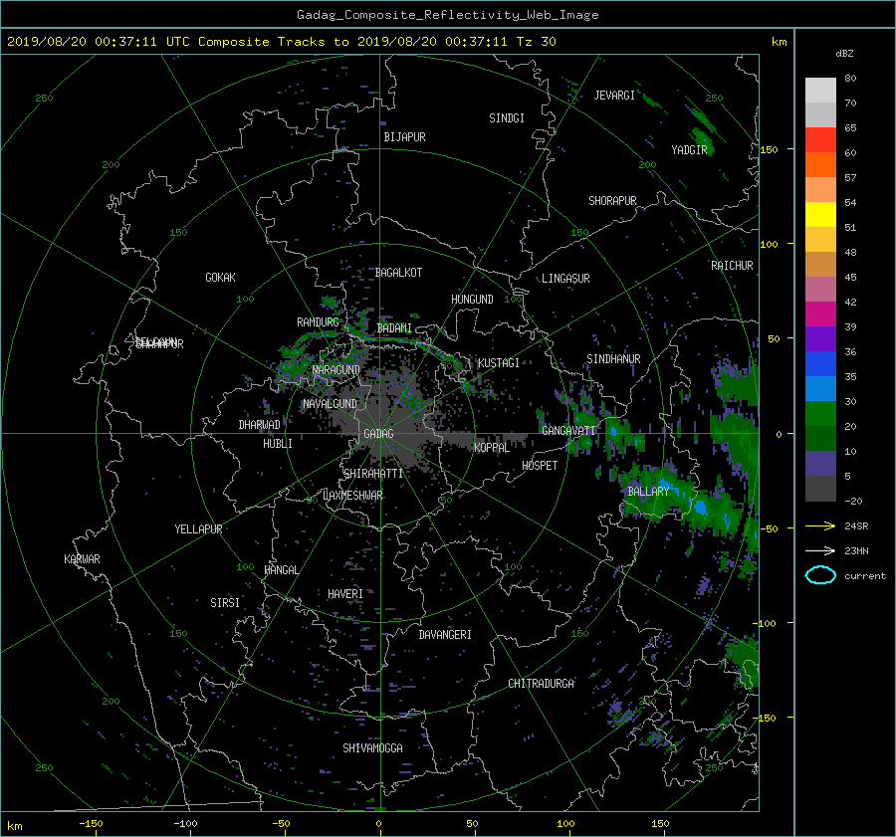Click the 2019/08/20 00:37:11 UTC timestamp line
This screenshot has width=896, height=837.
coord(282,42)
